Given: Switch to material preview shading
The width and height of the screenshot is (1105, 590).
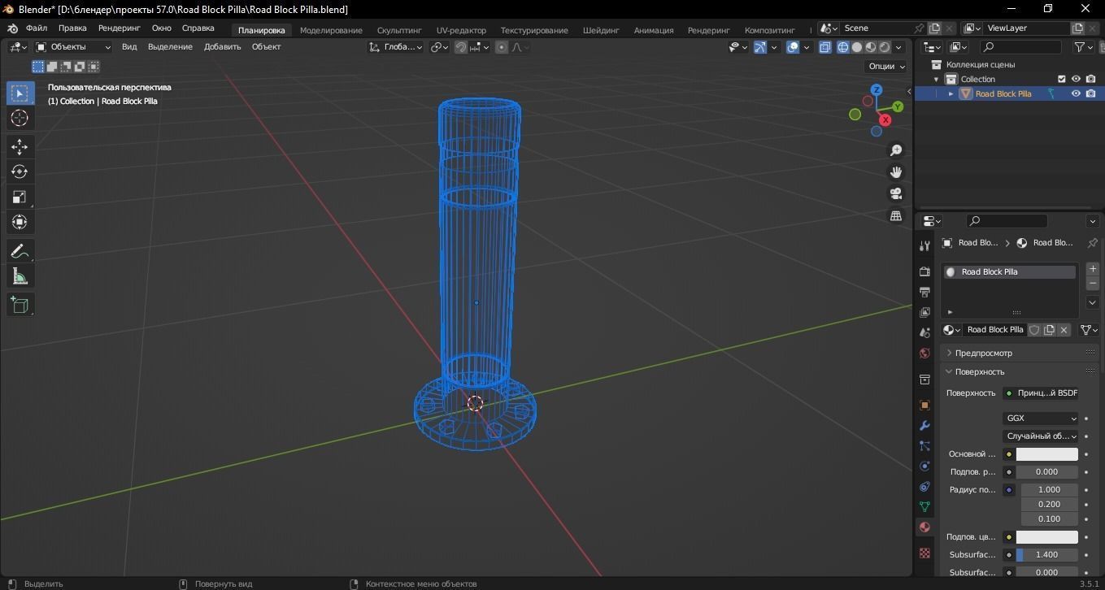Looking at the screenshot, I should (x=871, y=47).
